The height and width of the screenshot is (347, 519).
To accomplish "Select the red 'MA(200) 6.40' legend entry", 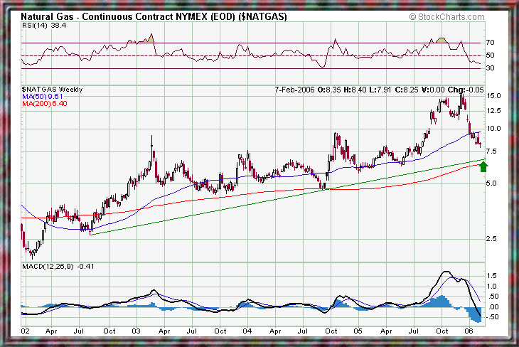I will coord(45,104).
